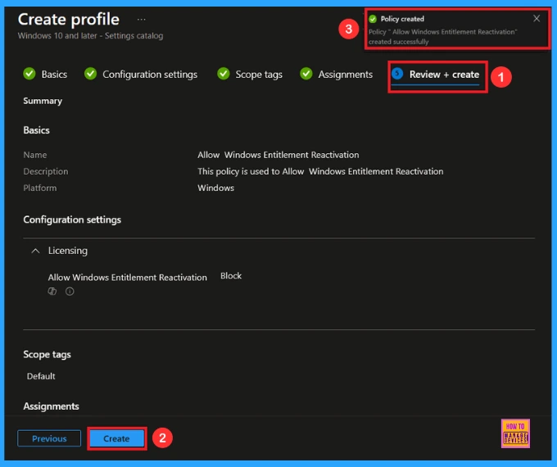
Task: Click the Scope tags green checkmark
Action: coord(224,74)
